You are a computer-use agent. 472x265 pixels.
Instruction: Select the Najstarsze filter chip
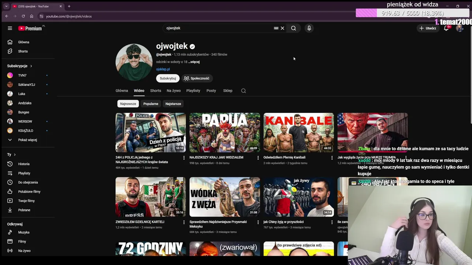pos(173,104)
